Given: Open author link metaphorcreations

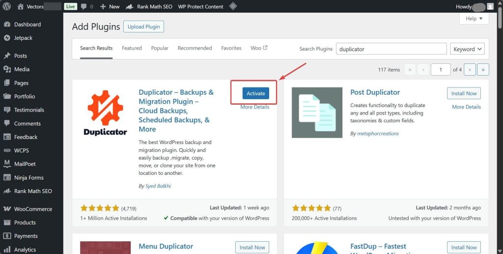Looking at the screenshot, I should point(378,134).
